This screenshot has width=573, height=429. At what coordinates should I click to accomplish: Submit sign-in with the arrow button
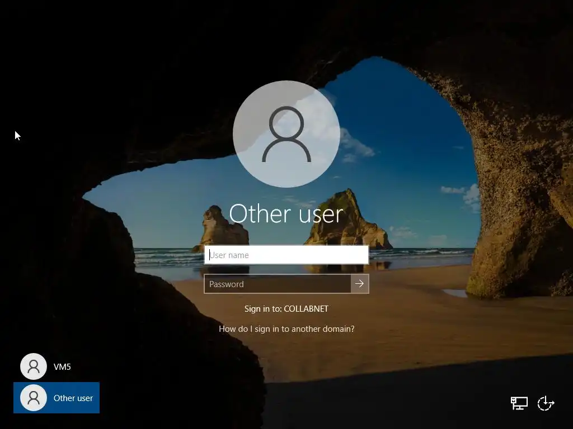click(360, 284)
